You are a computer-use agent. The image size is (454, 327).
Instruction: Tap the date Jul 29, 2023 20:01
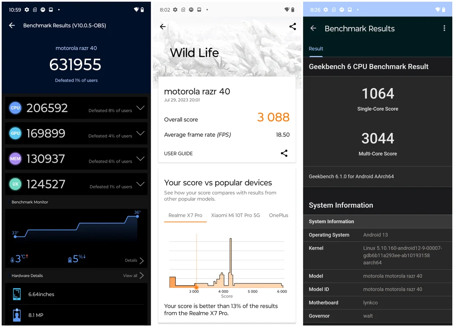coord(182,100)
